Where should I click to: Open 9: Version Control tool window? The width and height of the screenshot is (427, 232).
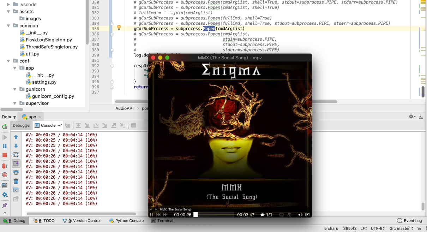[82, 221]
